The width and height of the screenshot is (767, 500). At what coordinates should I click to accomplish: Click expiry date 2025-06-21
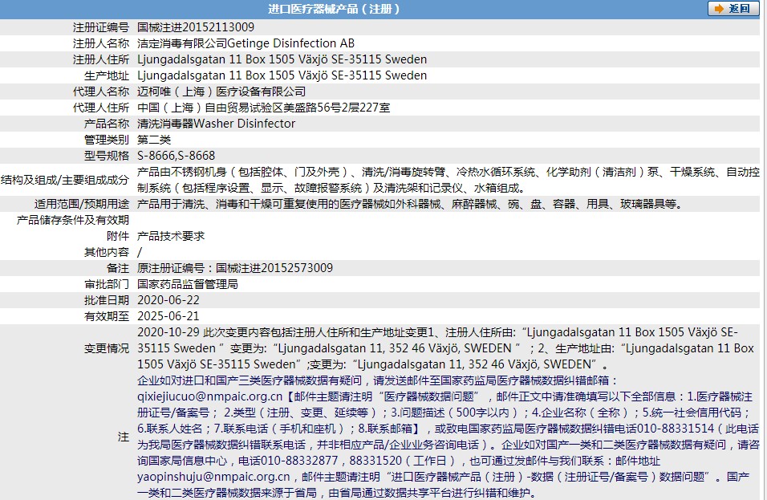coord(168,316)
